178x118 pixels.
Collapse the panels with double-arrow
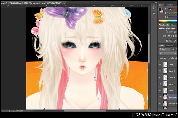click(156, 2)
